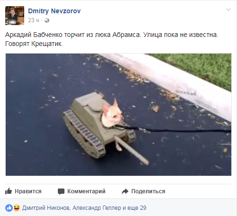Click the Поделиться share arrow icon
This screenshot has height=216, width=237.
coord(125,191)
